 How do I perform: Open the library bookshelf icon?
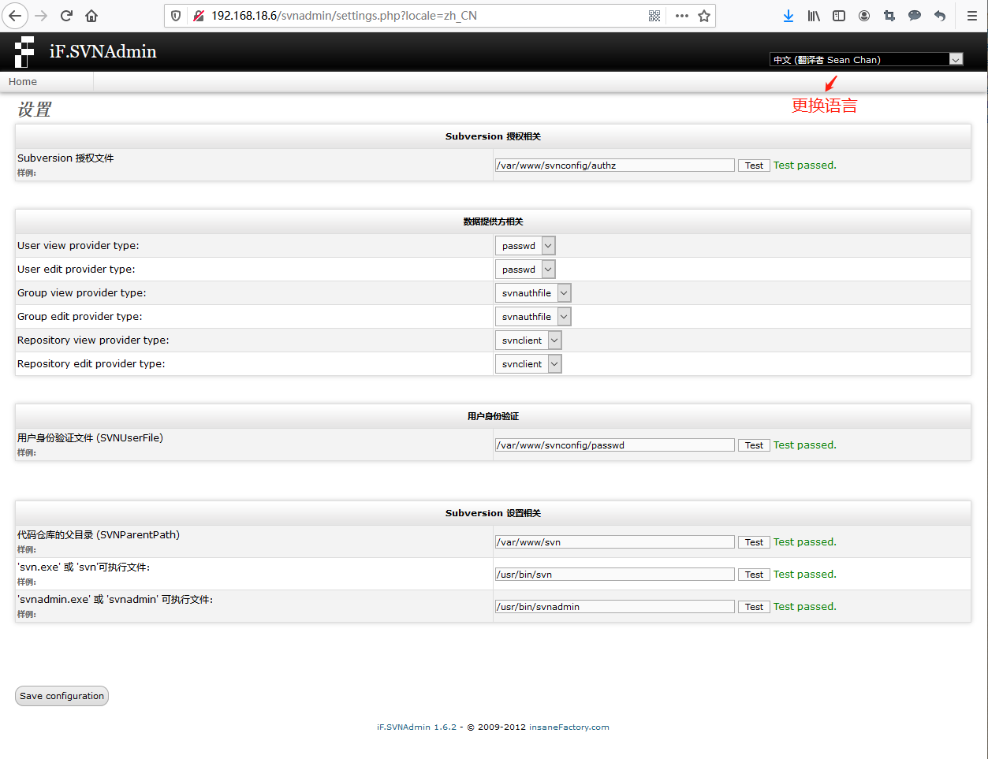click(x=814, y=16)
